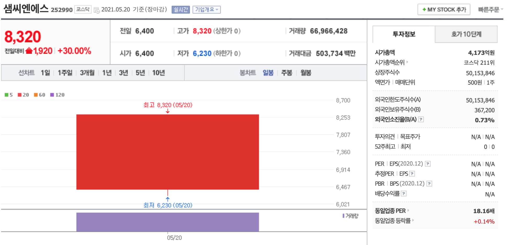Click the red 20-day moving average legend
Image resolution: width=507 pixels, height=245 pixels.
pos(23,95)
